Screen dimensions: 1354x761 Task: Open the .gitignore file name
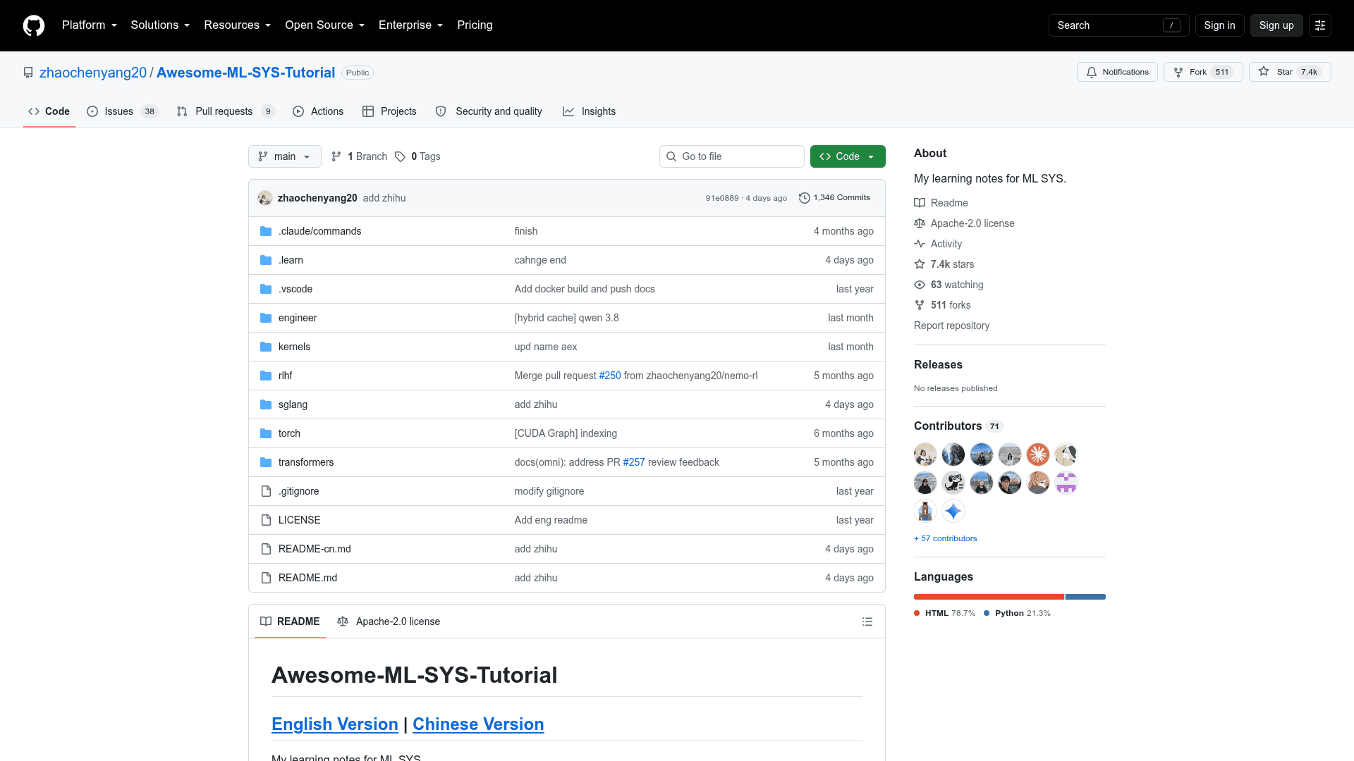[298, 491]
